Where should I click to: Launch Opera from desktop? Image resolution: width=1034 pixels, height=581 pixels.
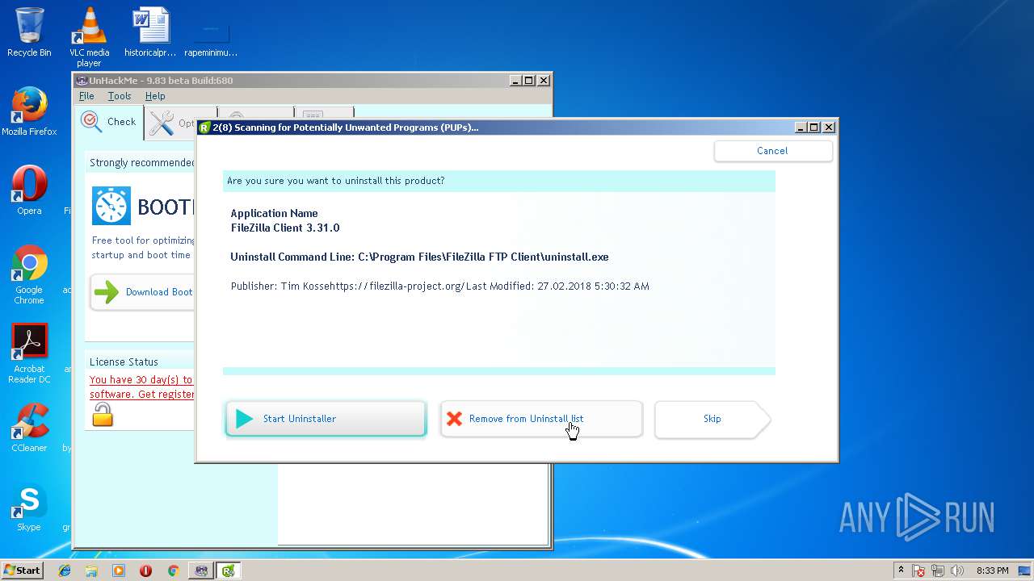click(x=29, y=190)
